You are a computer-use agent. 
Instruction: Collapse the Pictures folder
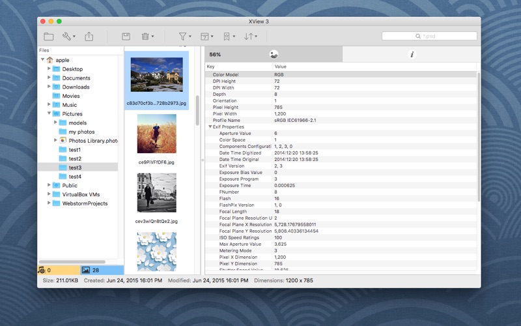coord(49,113)
